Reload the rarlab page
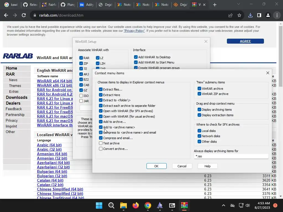 pos(24,15)
